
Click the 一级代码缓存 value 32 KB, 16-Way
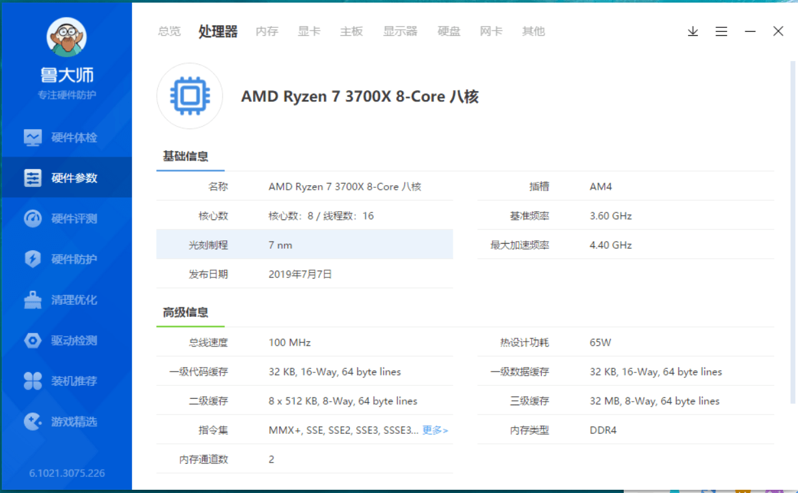pyautogui.click(x=335, y=372)
